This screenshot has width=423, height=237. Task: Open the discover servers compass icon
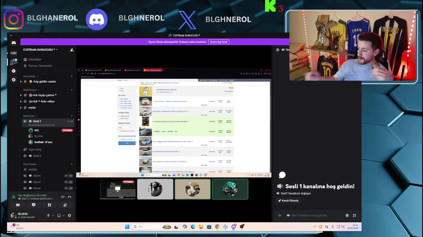click(x=14, y=80)
